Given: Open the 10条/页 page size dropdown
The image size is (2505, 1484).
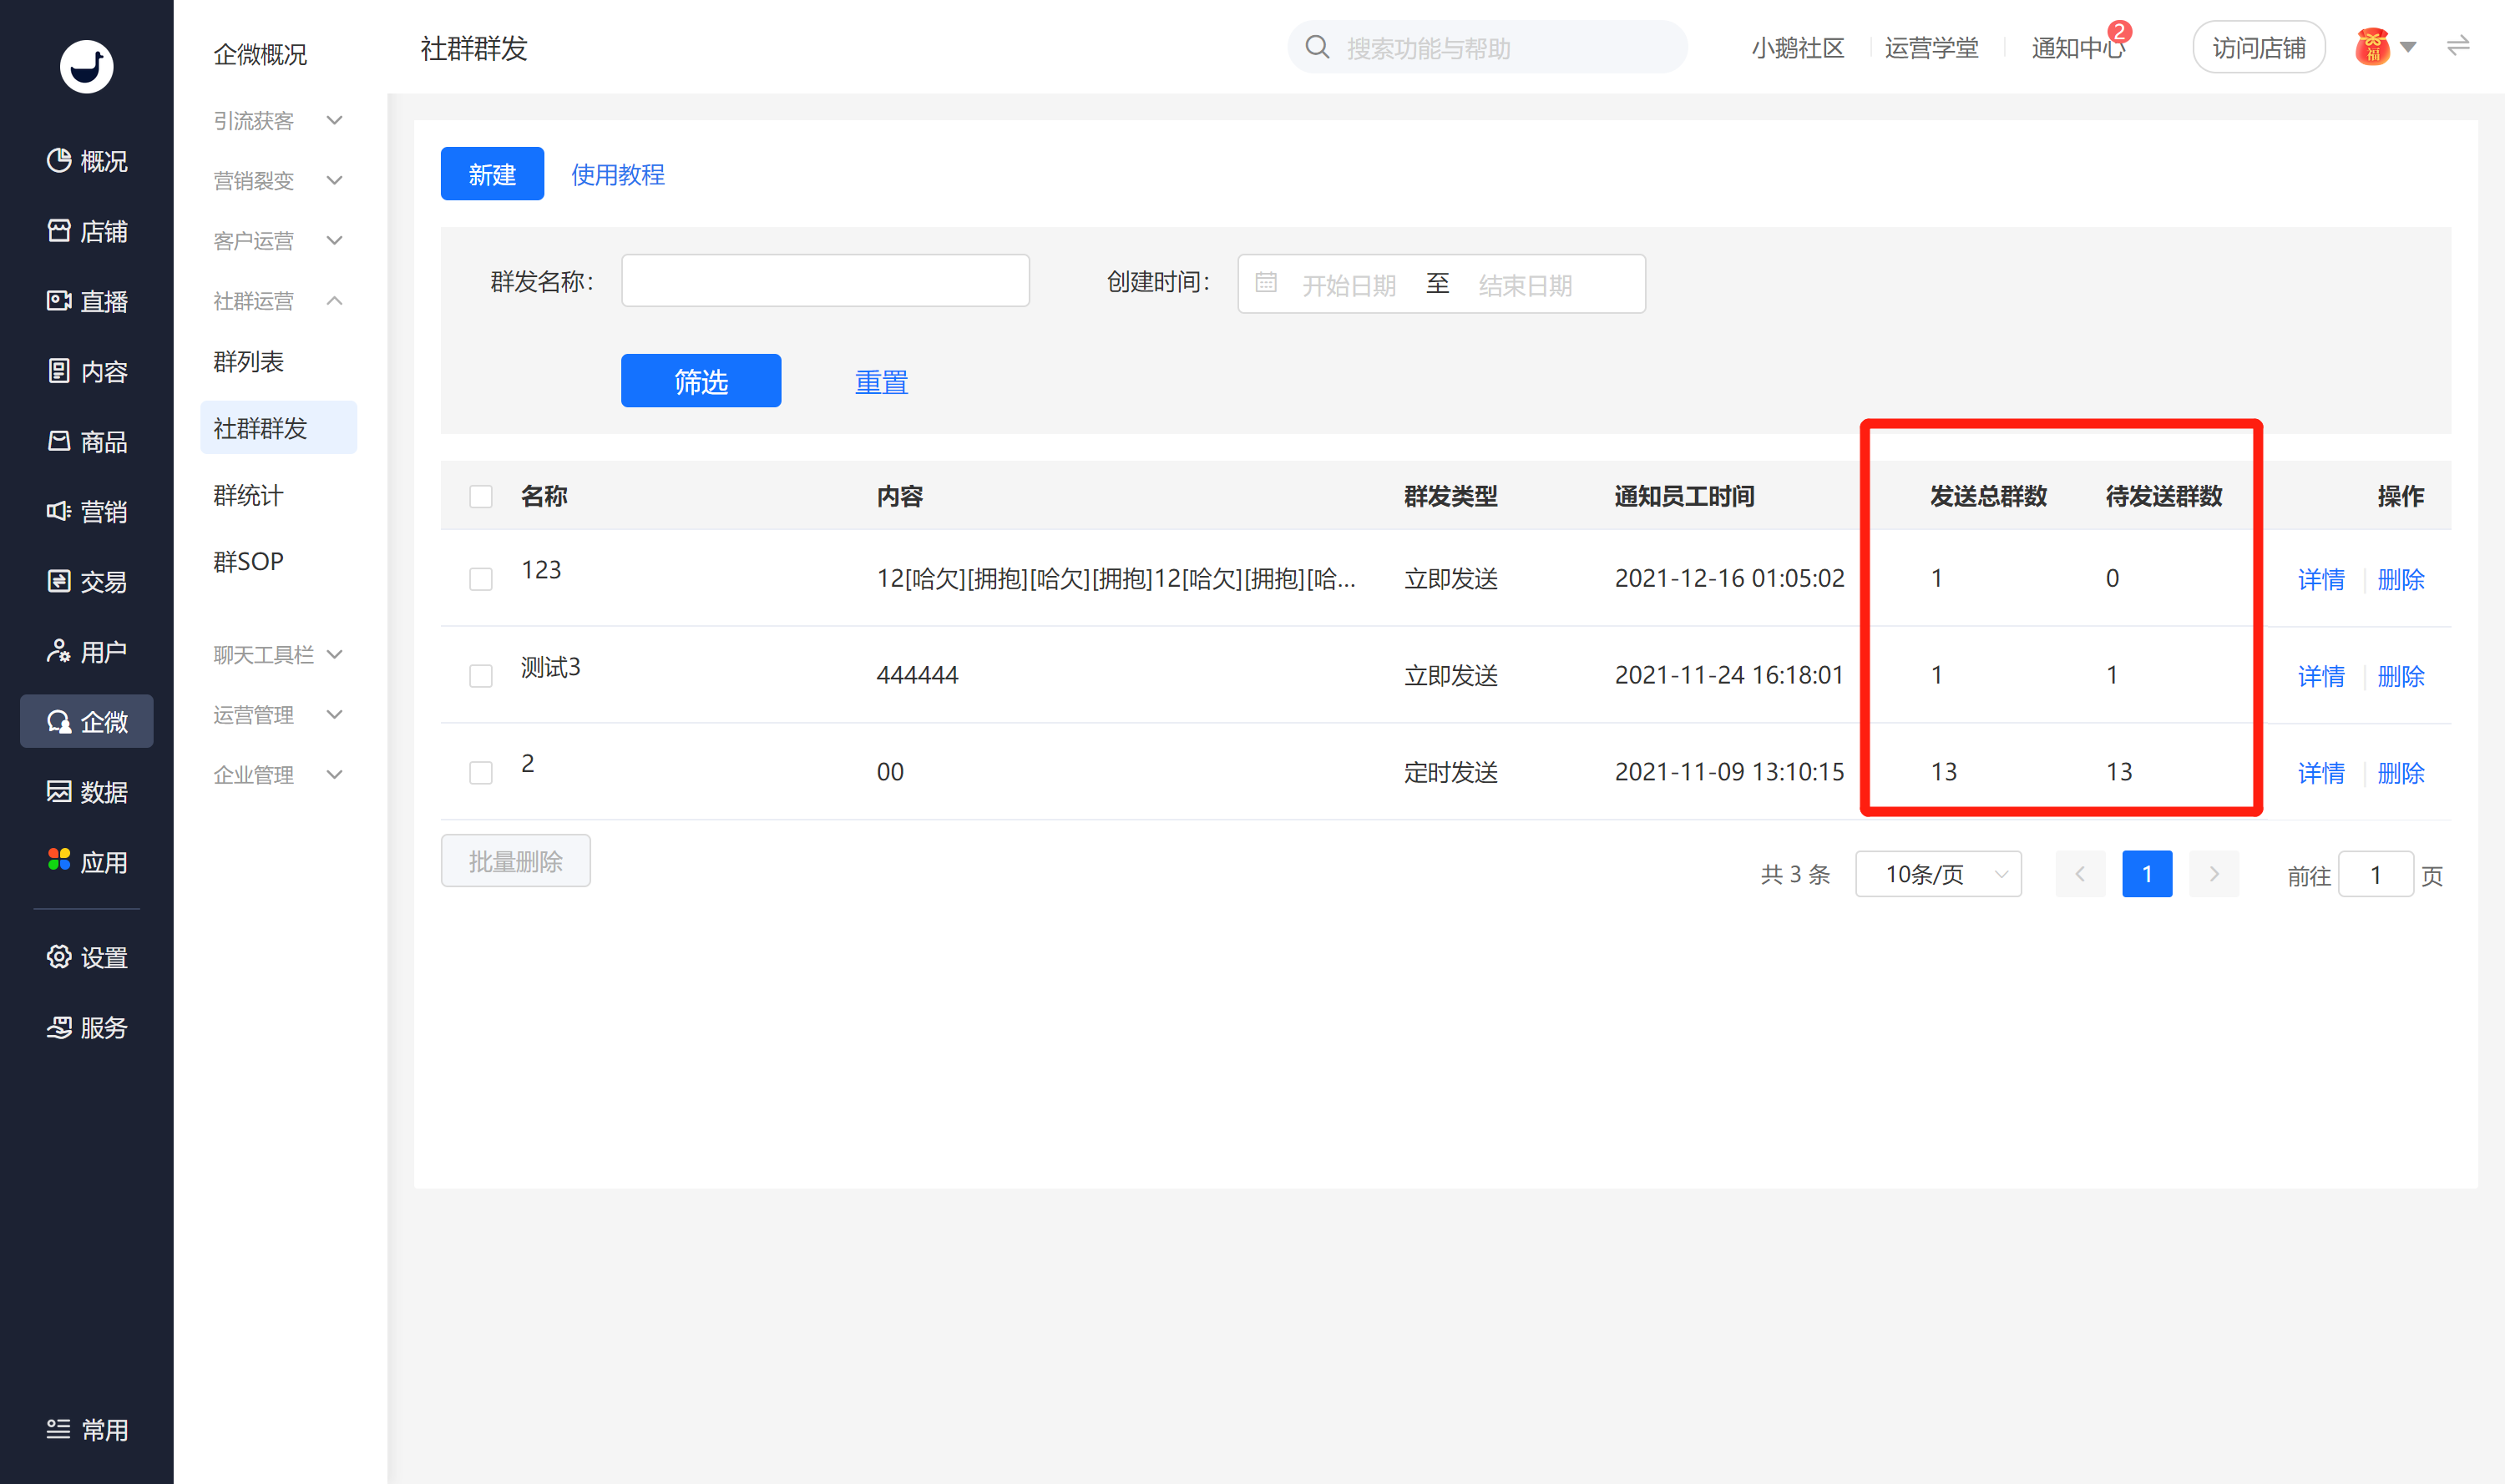Looking at the screenshot, I should click(x=1938, y=874).
